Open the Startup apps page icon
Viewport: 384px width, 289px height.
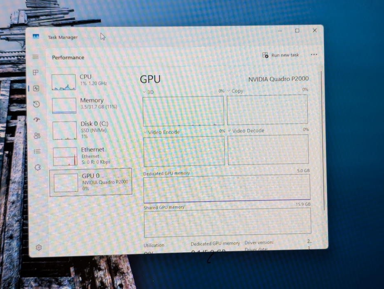coord(37,120)
